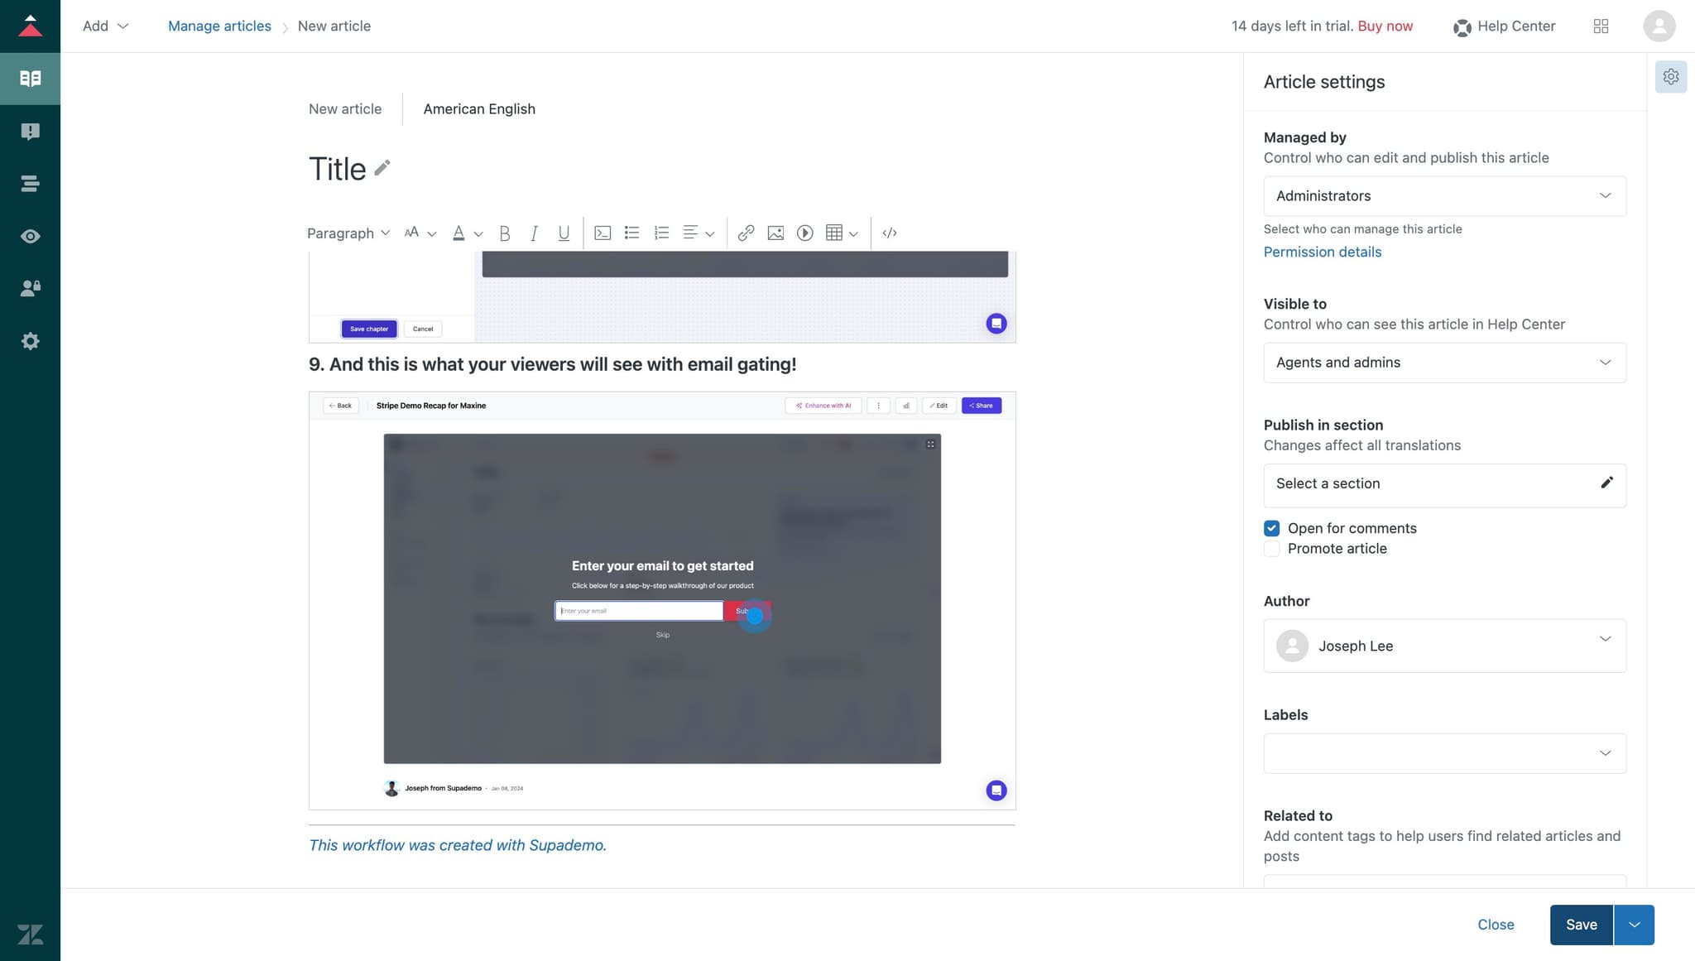Open Moderate content in sidebar
The height and width of the screenshot is (961, 1695).
pyautogui.click(x=30, y=132)
